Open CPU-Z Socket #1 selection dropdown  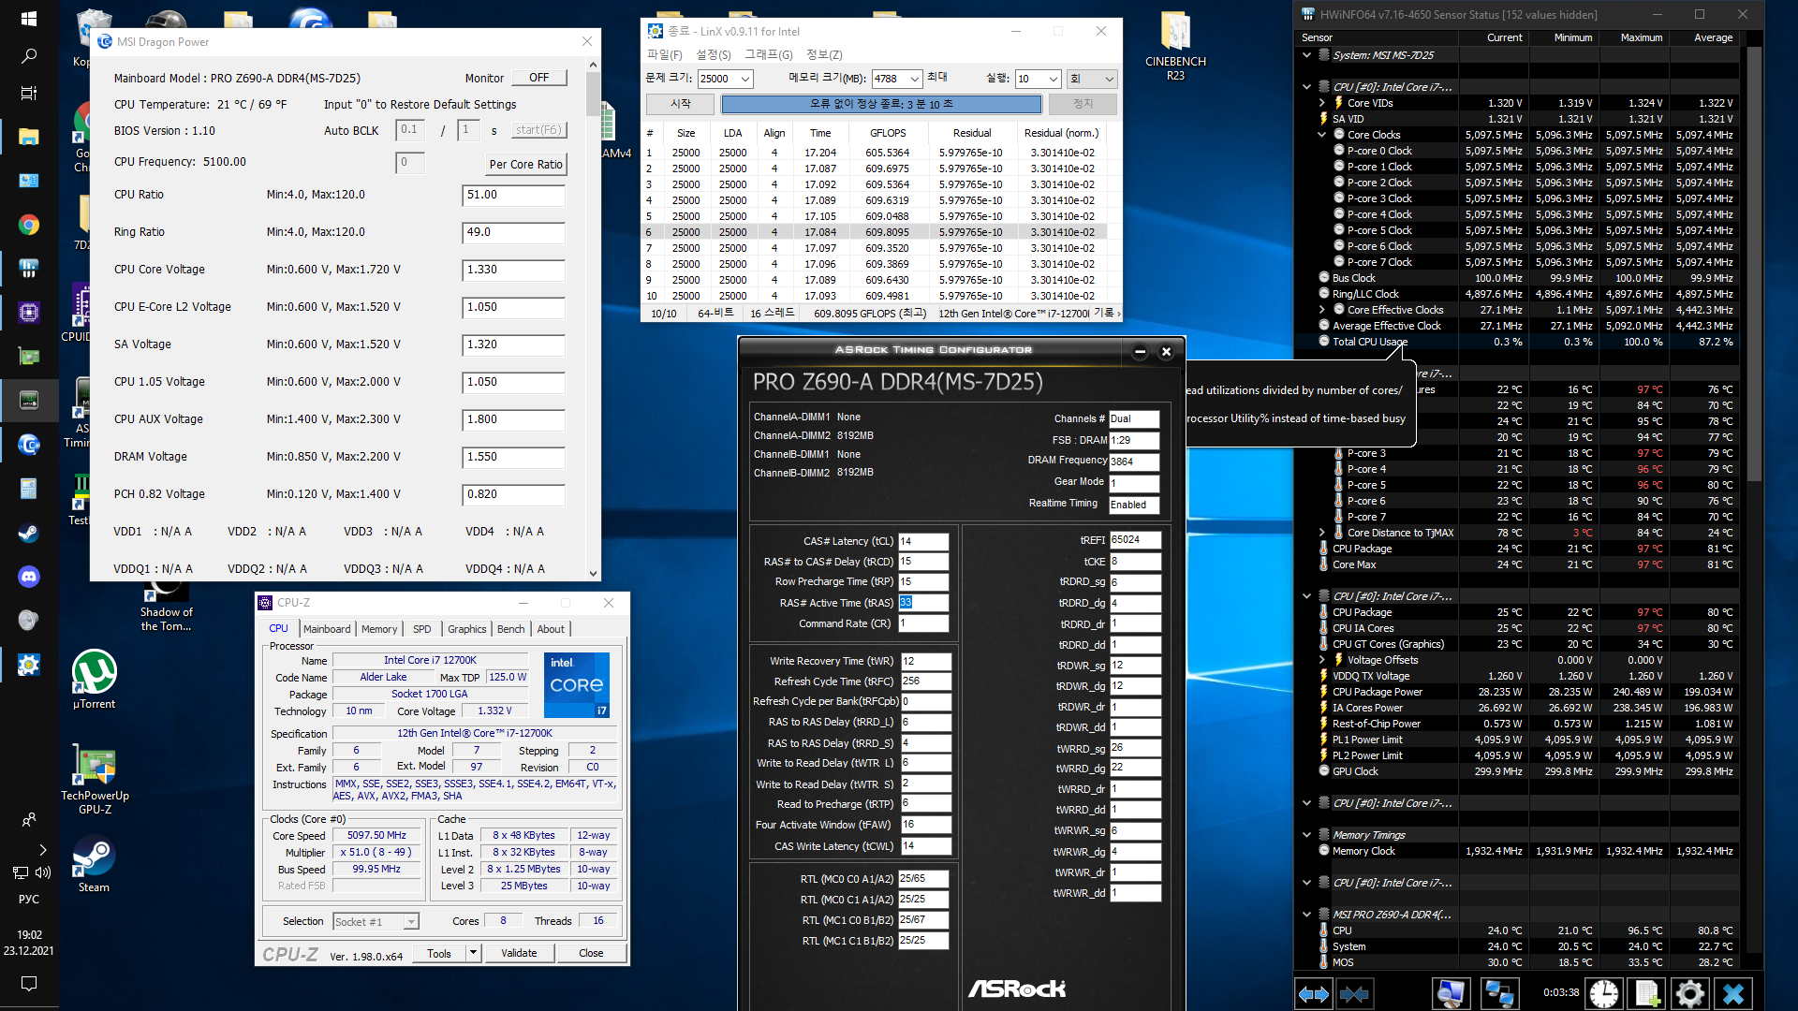pos(410,922)
